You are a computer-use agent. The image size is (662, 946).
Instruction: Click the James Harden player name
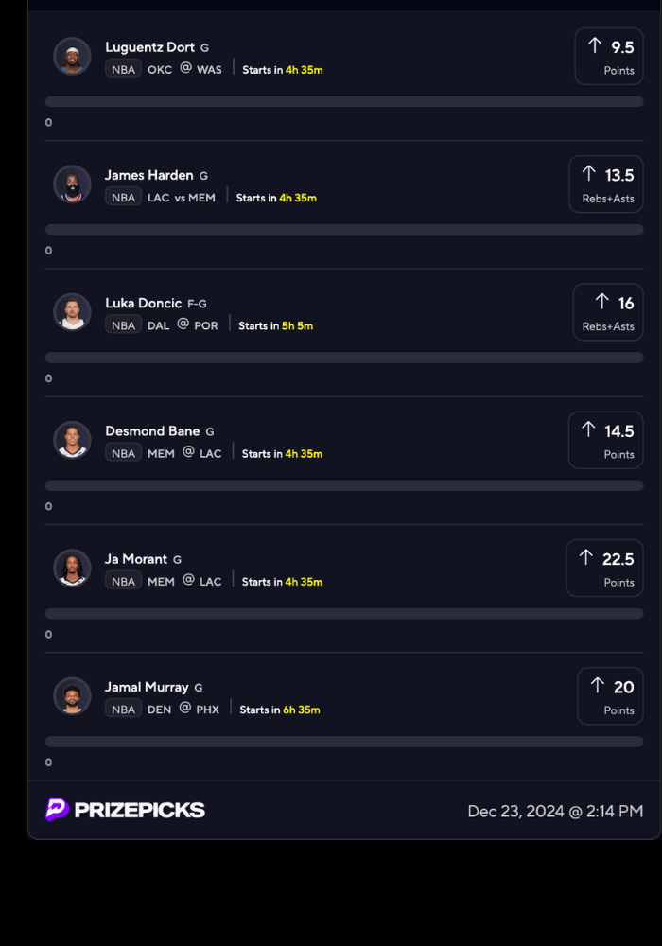(149, 175)
